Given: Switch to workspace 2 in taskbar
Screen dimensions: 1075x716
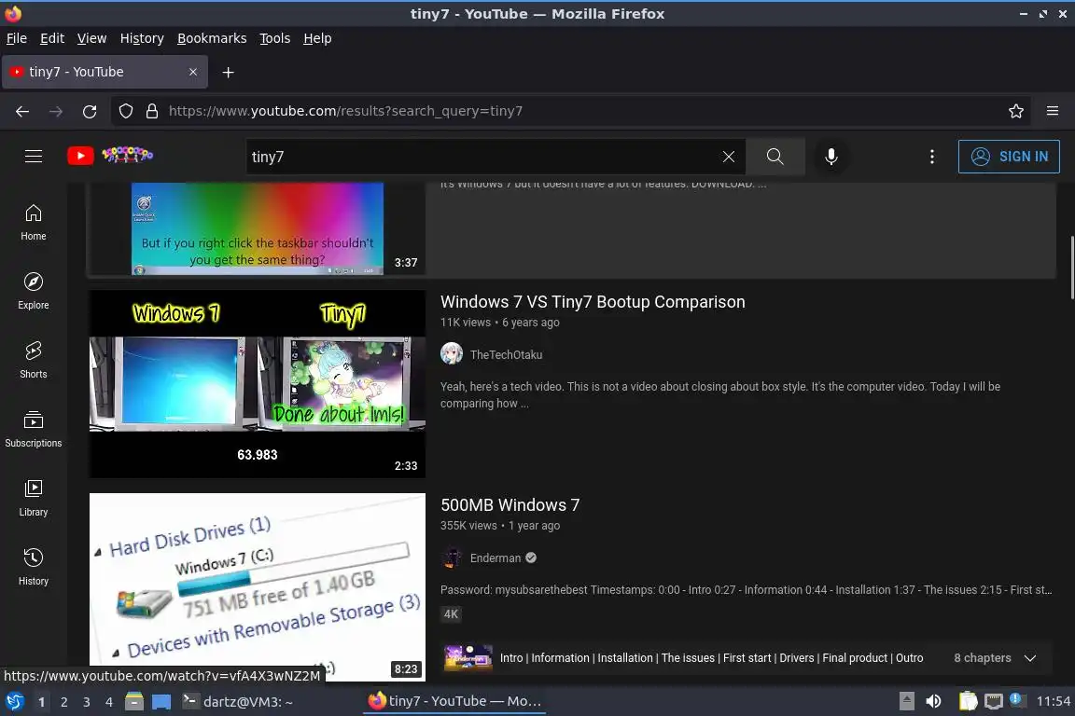Looking at the screenshot, I should (63, 702).
